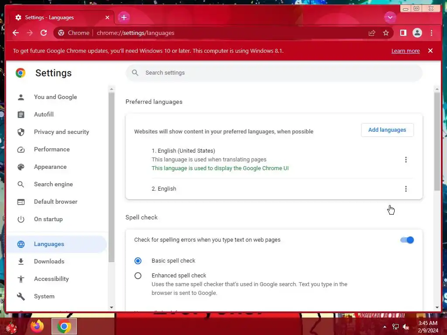Click the main page scrollbar thumb
This screenshot has height=335, width=447.
click(437, 141)
